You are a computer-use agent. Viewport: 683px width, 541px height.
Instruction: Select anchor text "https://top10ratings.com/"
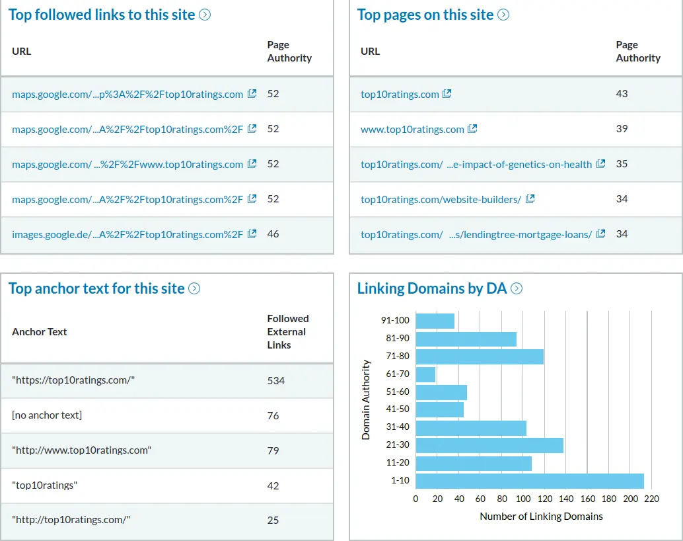coord(73,380)
